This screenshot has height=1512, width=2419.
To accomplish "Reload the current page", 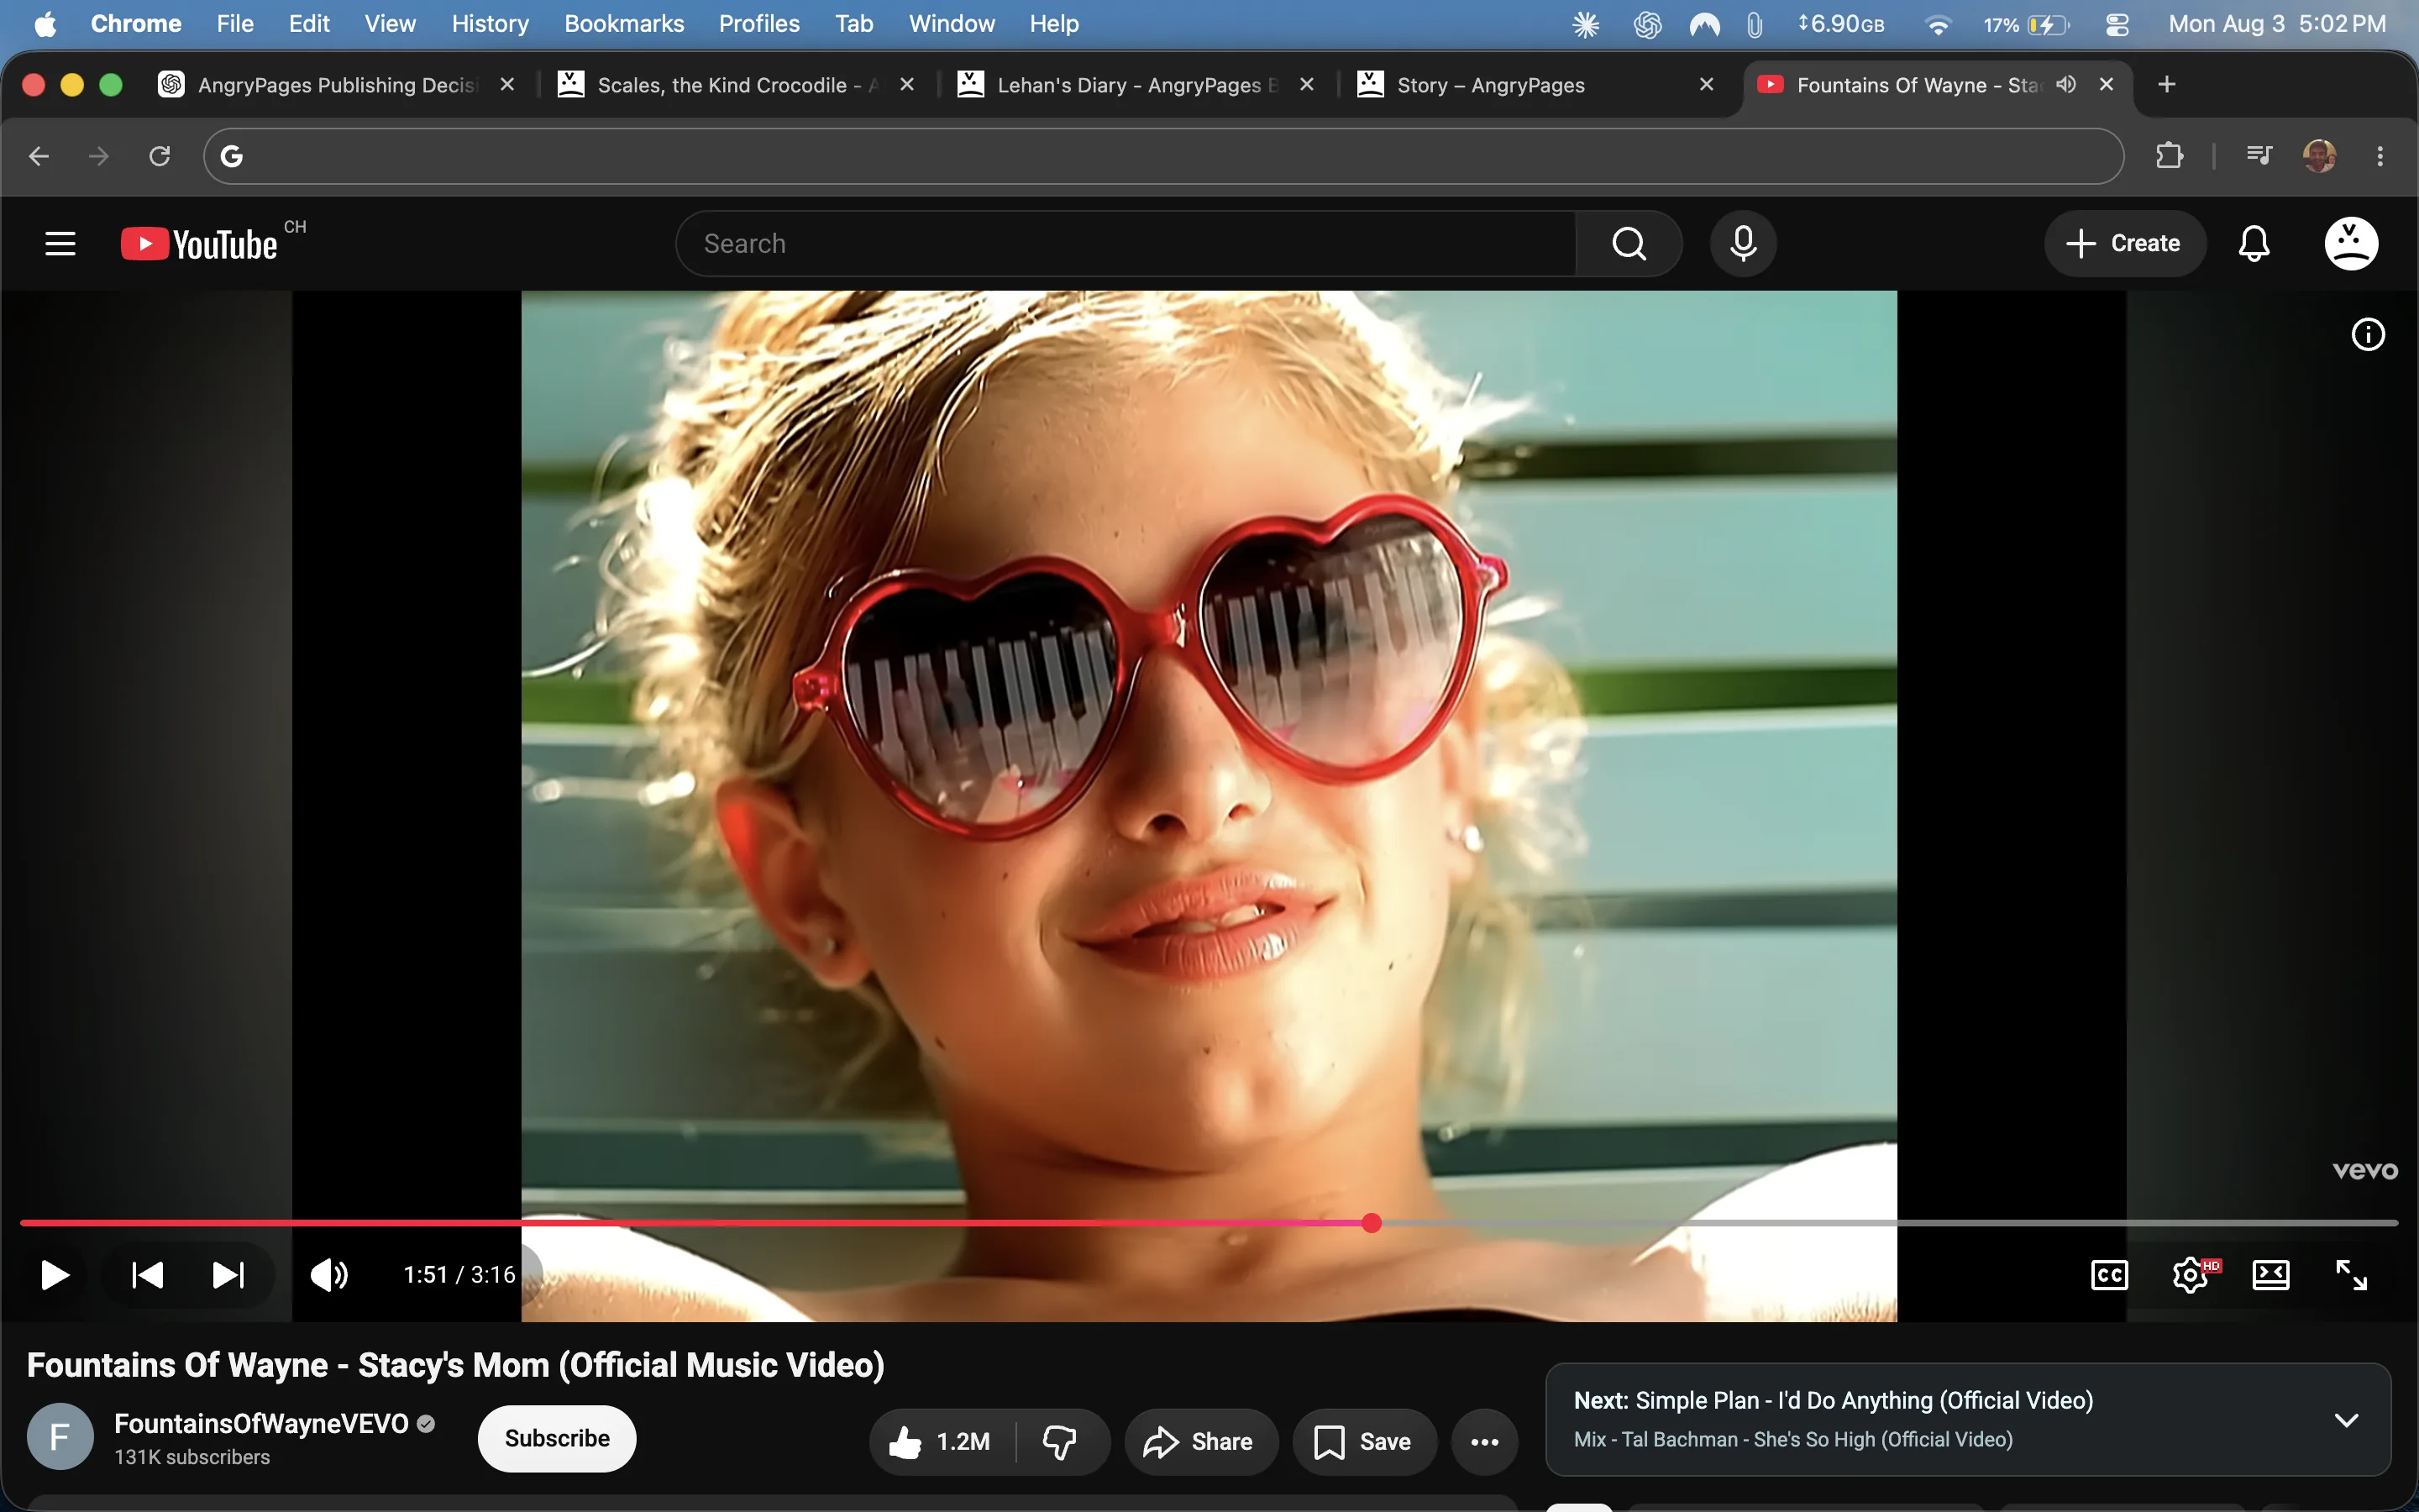I will [x=160, y=156].
